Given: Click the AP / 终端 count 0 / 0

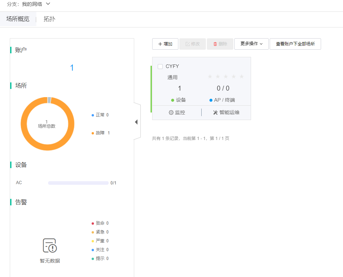Looking at the screenshot, I should pos(223,88).
